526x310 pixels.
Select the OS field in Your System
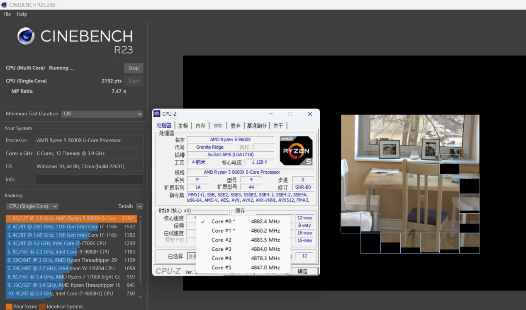coord(89,166)
